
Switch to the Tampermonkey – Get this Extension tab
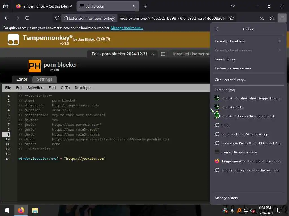[x=44, y=6]
